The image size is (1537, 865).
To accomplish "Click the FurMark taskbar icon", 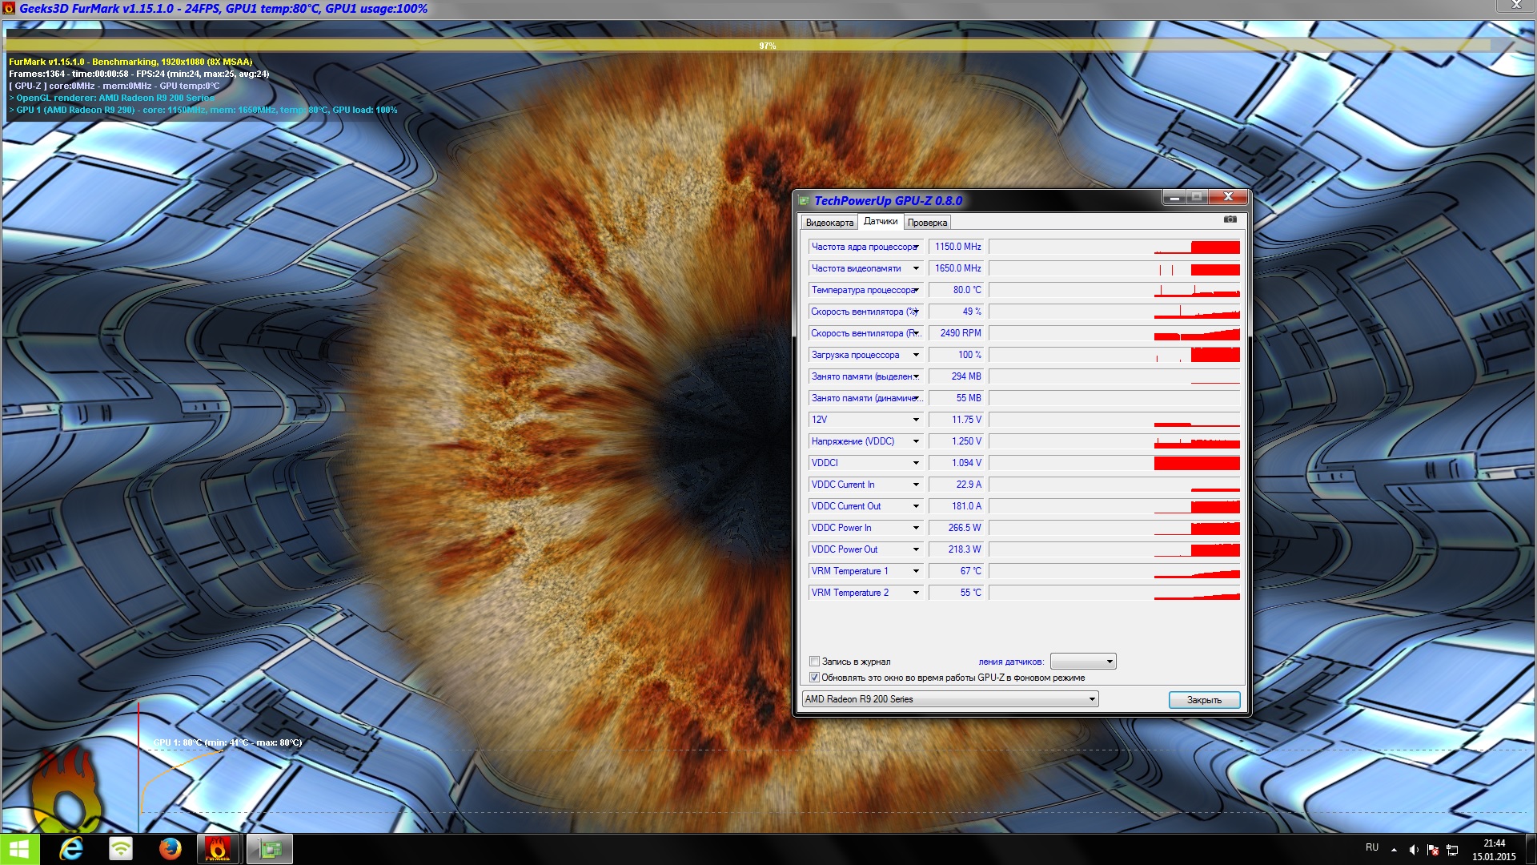I will click(x=218, y=849).
